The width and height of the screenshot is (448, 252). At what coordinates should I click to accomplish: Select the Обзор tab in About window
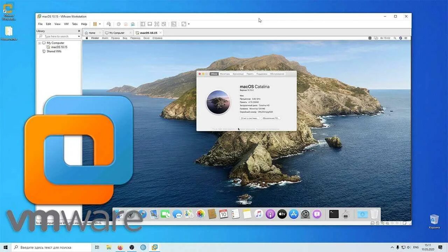214,74
